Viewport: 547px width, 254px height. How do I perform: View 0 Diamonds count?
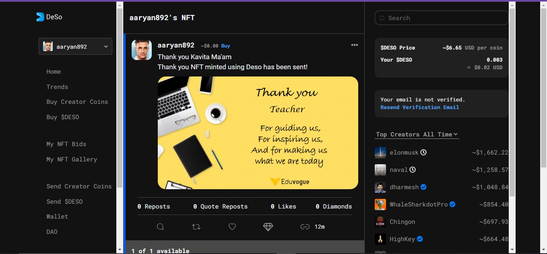(x=334, y=207)
